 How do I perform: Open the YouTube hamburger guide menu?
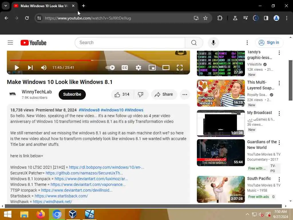point(10,43)
